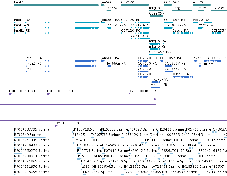
Task: Click the CG13667 gene label
Action: click(x=172, y=2)
